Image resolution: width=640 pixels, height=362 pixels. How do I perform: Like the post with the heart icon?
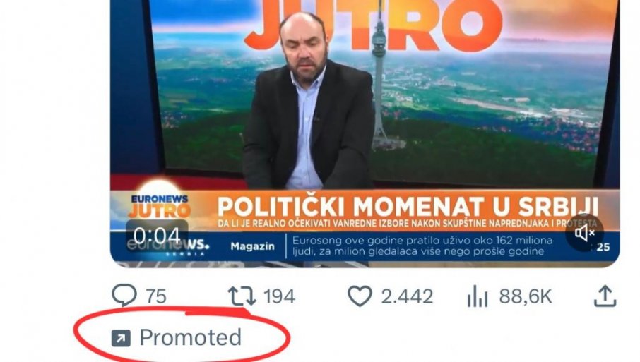[x=360, y=296]
